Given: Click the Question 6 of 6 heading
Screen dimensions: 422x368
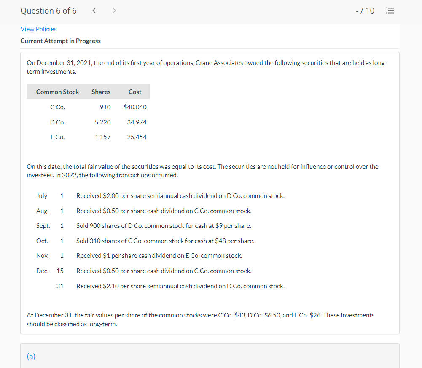Looking at the screenshot, I should click(48, 10).
